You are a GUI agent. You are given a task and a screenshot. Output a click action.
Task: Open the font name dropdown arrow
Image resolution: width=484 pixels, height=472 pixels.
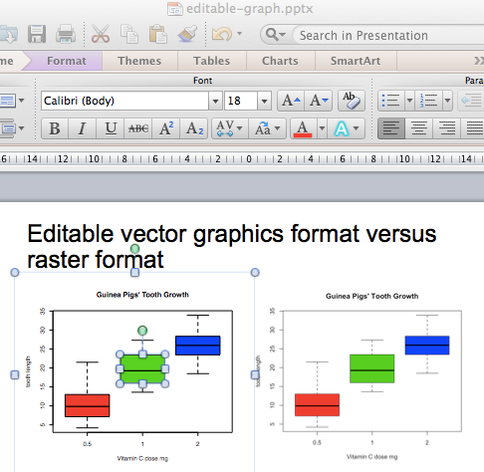(x=215, y=101)
